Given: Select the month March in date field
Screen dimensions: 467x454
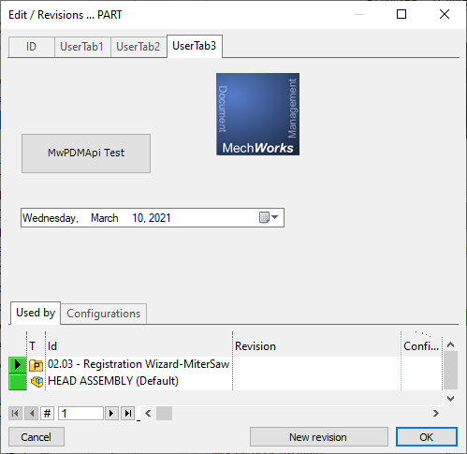Looking at the screenshot, I should (105, 218).
